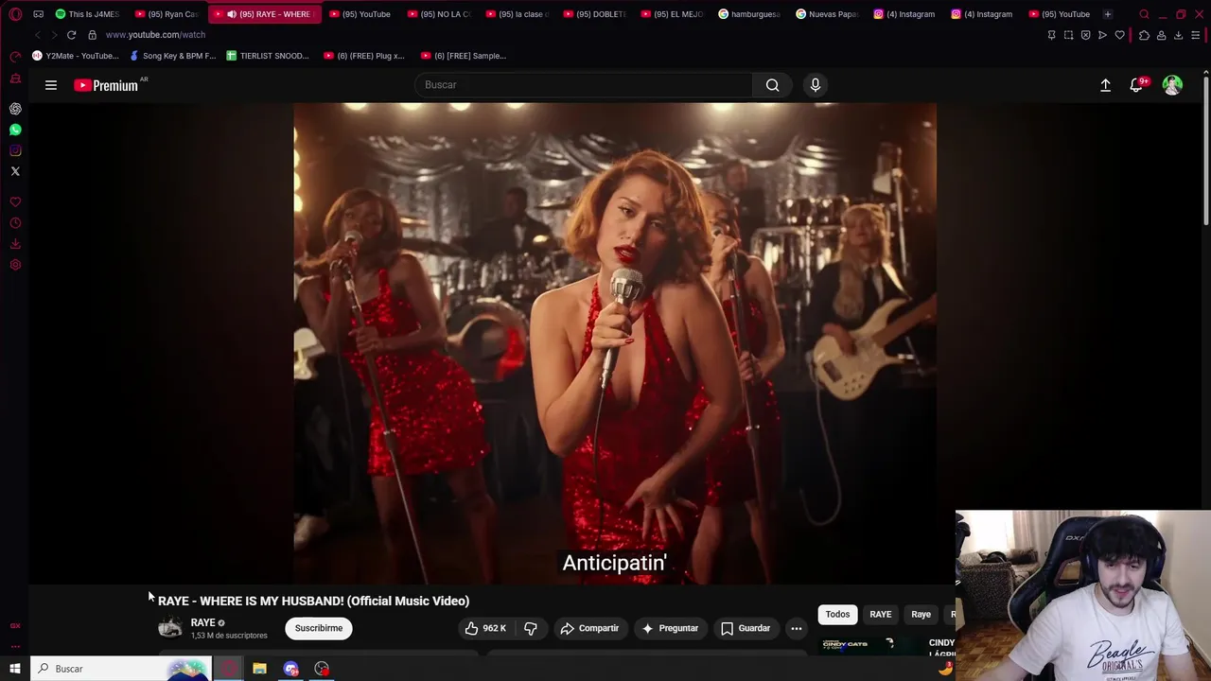Start voice search with the microphone
1211x681 pixels.
pyautogui.click(x=816, y=85)
